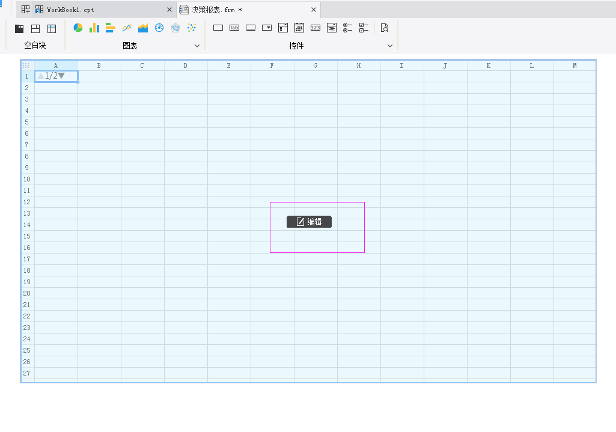Screen dimensions: 616x432
Task: Insert a dropdown combo box widget
Action: pyautogui.click(x=267, y=28)
